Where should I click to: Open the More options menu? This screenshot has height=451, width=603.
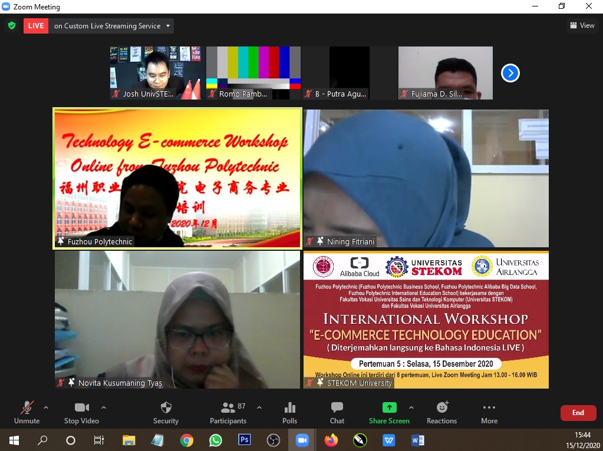(489, 413)
